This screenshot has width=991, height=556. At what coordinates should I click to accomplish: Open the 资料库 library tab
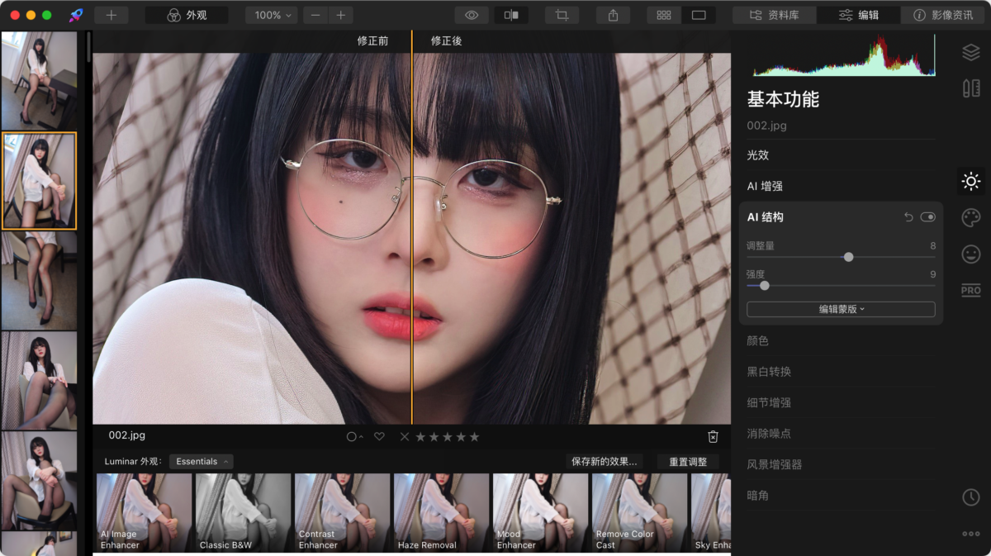coord(774,15)
